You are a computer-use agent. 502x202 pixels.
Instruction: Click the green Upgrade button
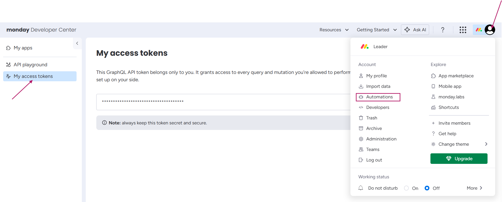(x=459, y=159)
